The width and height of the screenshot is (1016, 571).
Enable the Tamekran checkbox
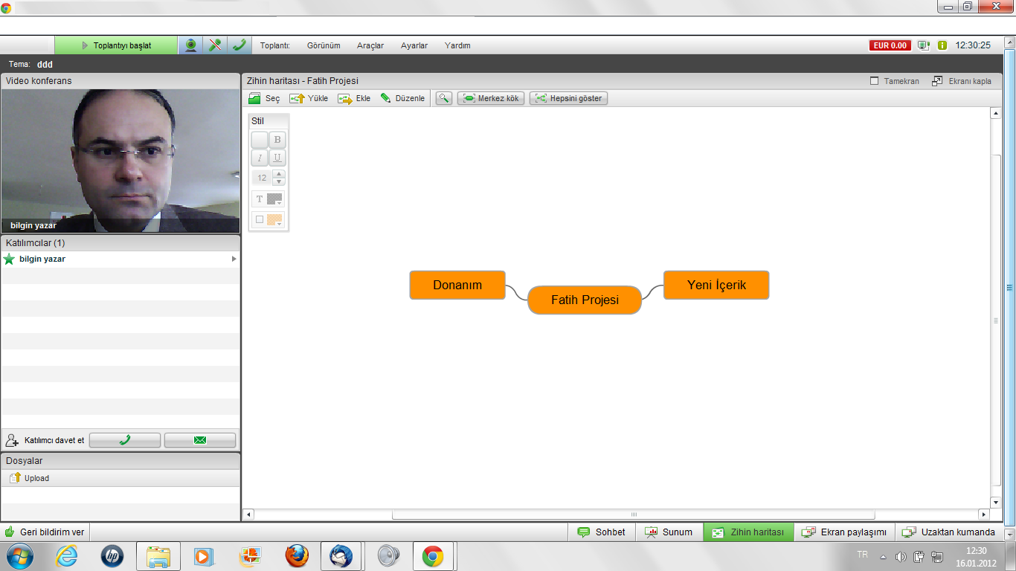click(x=875, y=81)
